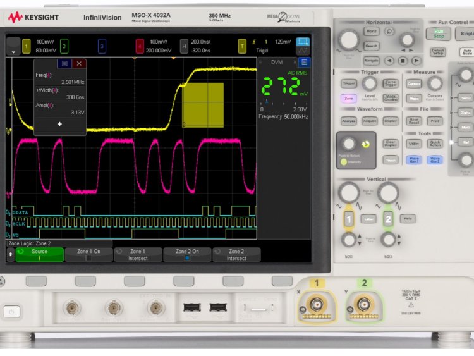Disable the Zone 2 On checkbox

coord(187,258)
